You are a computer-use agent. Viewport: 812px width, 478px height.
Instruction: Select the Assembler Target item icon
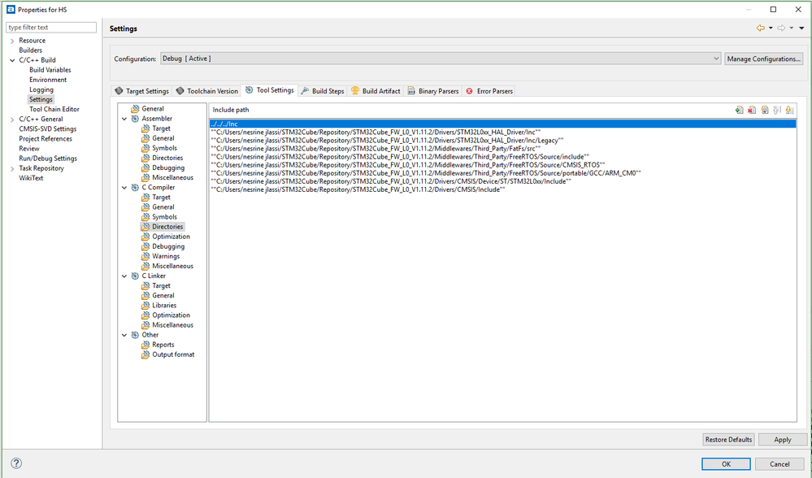coord(145,128)
